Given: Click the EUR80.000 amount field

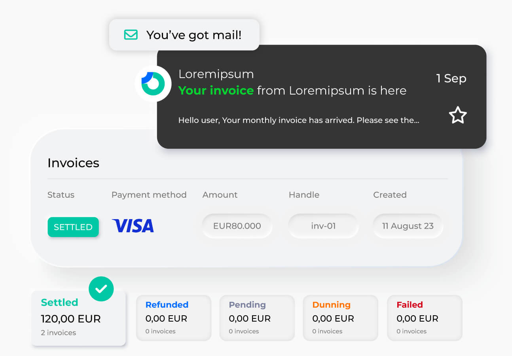Looking at the screenshot, I should point(237,226).
